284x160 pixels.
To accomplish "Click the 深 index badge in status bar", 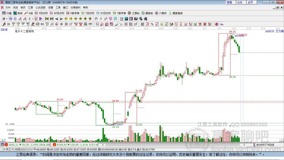I will [55, 144].
